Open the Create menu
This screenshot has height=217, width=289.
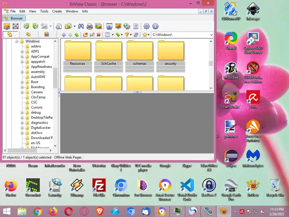point(57,11)
